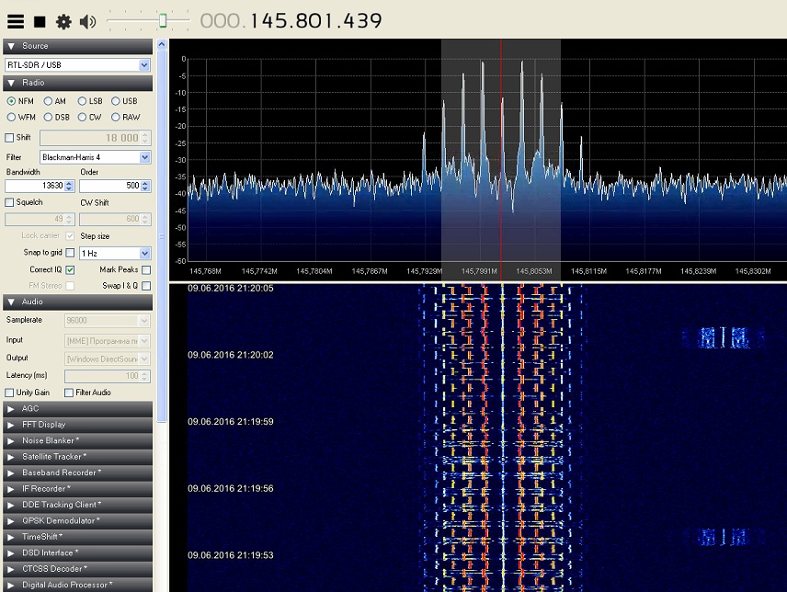Open the RTL-SDR / USB source dropdown

click(x=77, y=64)
